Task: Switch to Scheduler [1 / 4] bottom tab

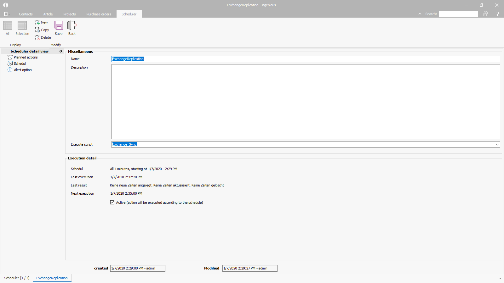Action: click(x=17, y=278)
